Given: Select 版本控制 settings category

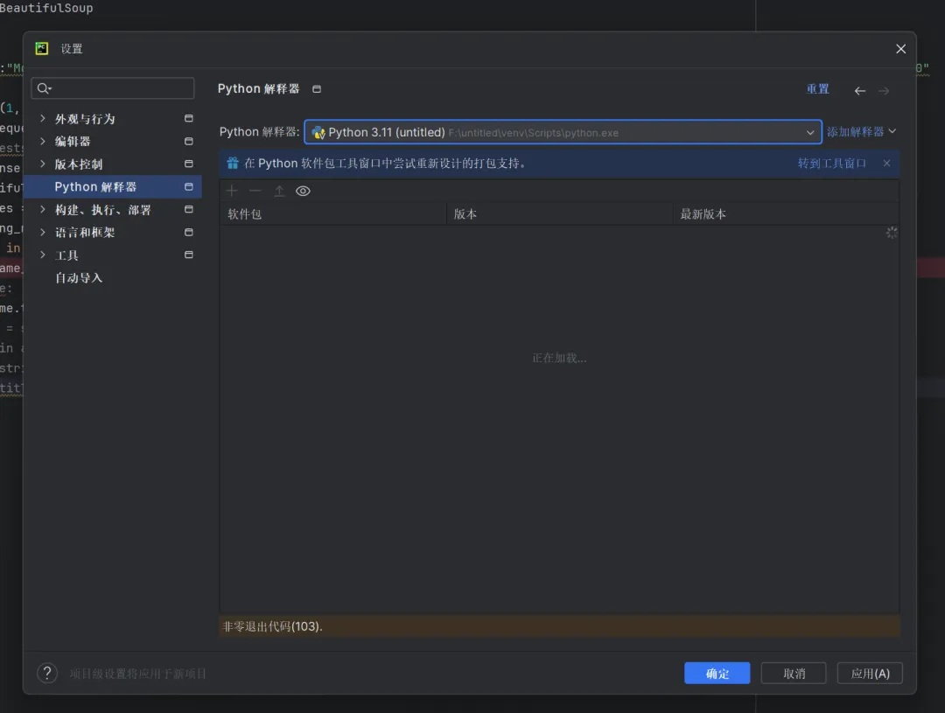Looking at the screenshot, I should (x=79, y=164).
